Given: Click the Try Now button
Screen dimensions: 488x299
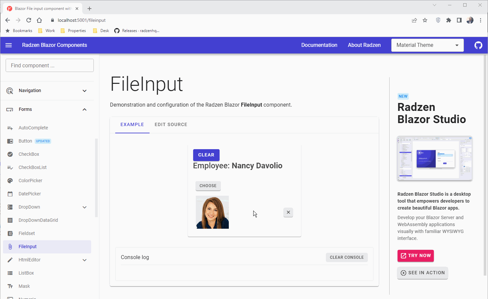Looking at the screenshot, I should [x=416, y=256].
